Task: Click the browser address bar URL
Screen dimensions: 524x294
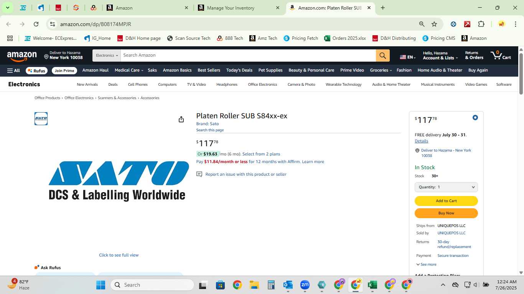Action: point(96,24)
